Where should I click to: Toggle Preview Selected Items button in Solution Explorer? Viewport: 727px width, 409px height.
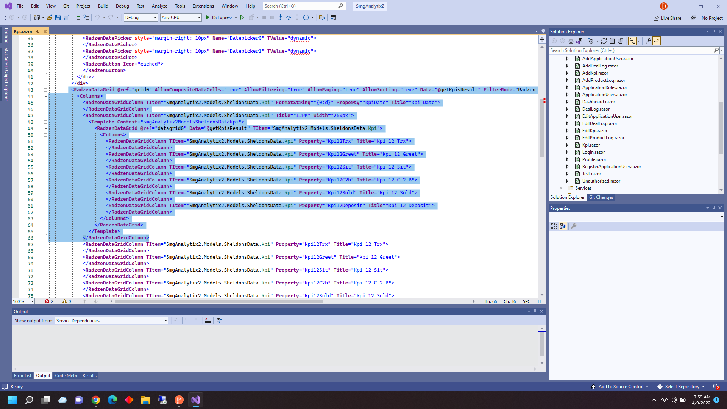[657, 41]
